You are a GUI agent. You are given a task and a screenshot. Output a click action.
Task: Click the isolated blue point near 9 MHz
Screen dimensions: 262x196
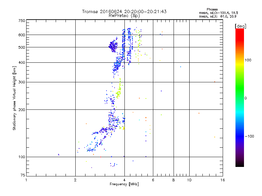(x=180, y=67)
